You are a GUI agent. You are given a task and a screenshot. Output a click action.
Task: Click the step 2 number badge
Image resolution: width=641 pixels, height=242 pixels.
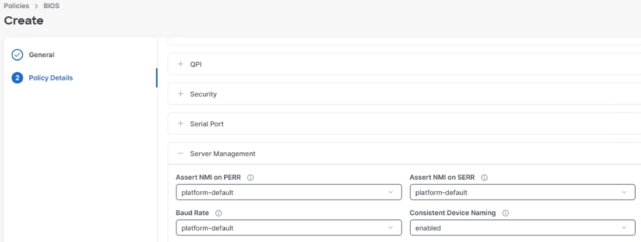tap(17, 78)
